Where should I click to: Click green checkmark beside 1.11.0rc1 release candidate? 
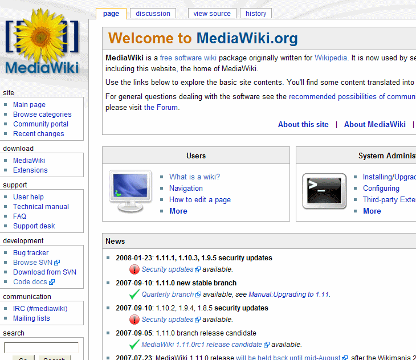tap(134, 345)
